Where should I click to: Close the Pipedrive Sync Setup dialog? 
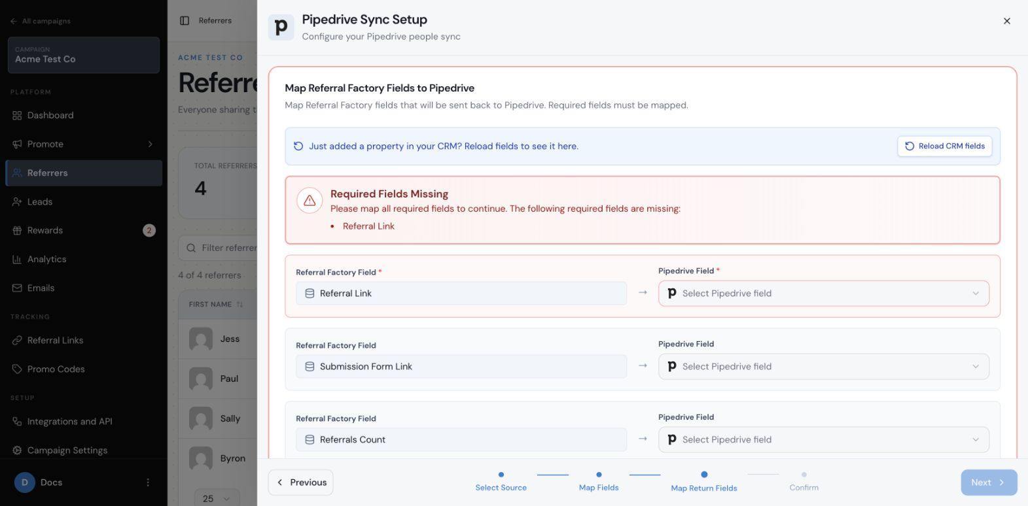[x=1007, y=21]
